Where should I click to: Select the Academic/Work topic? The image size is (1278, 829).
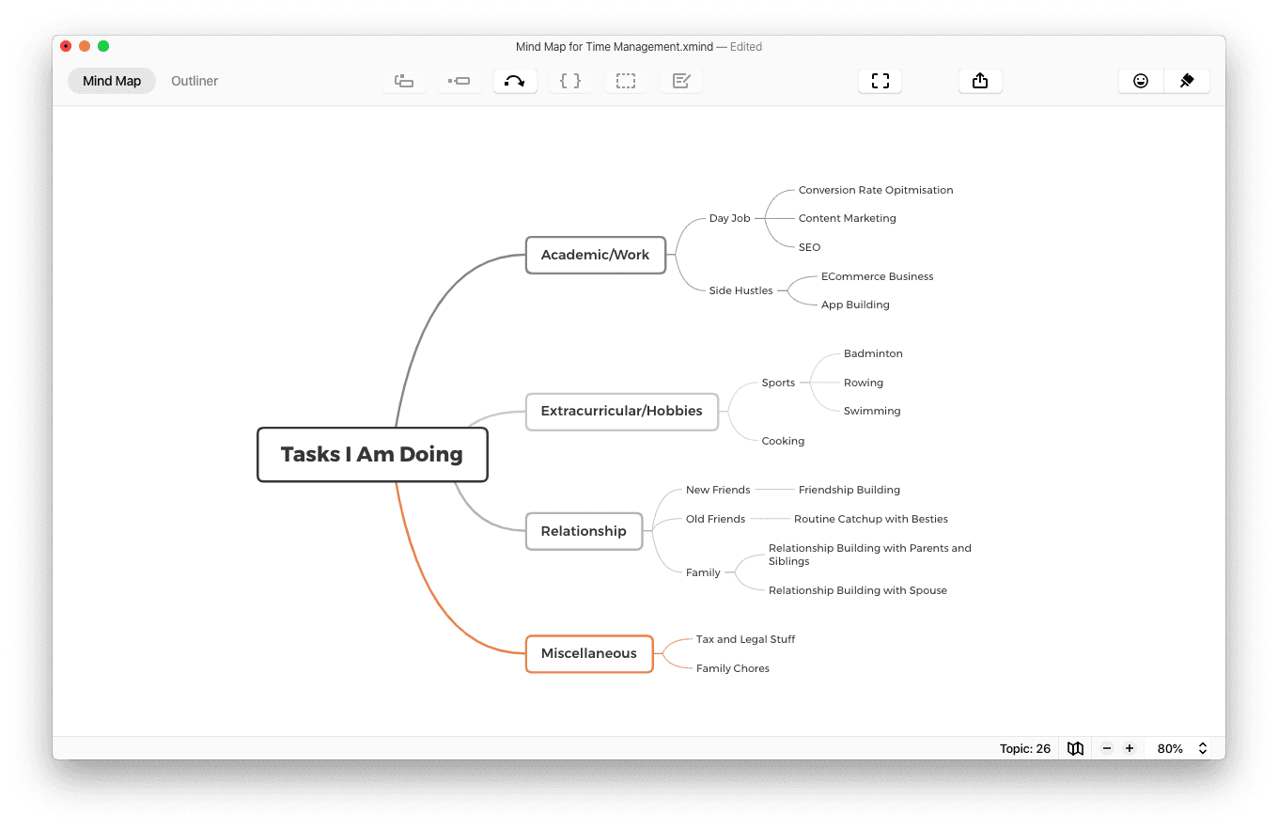pos(595,255)
